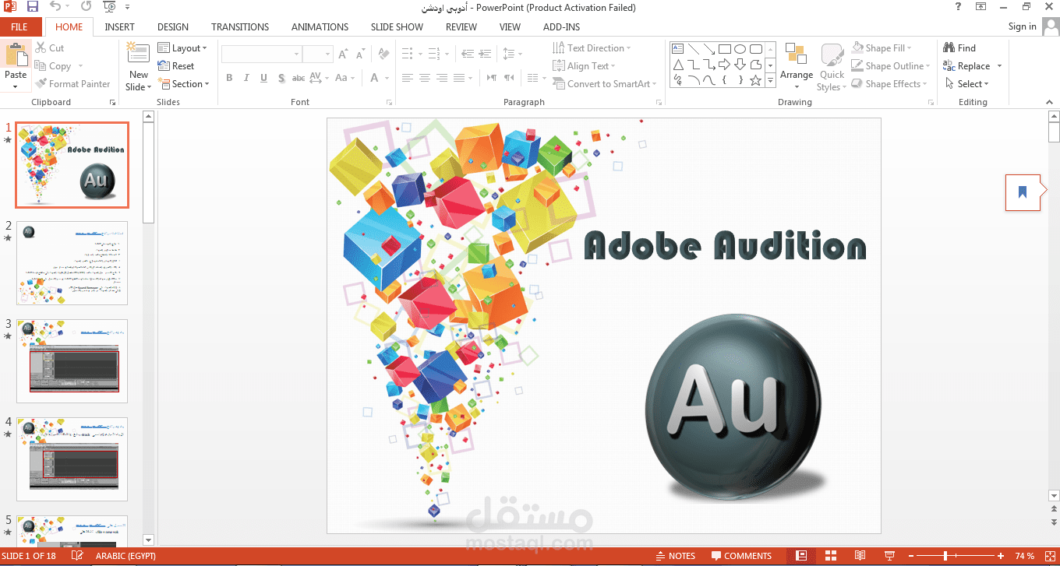Select the Text Box shape in gallery
Viewport: 1060px width, 566px height.
coord(678,48)
